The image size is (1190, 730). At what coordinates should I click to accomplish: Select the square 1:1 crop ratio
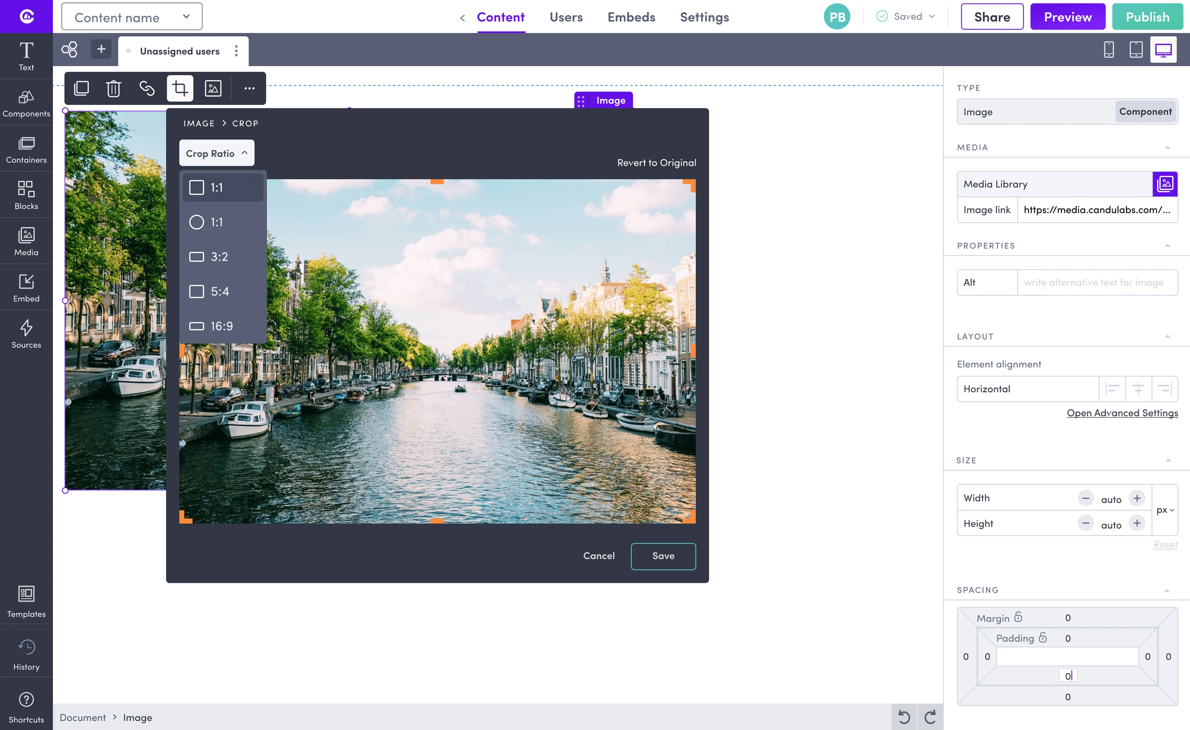point(223,187)
